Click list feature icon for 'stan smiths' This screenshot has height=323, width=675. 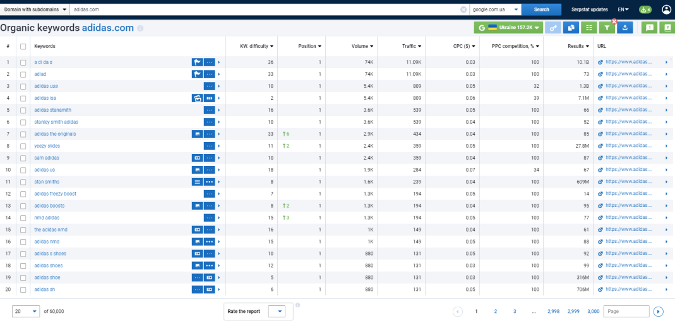[x=197, y=182]
